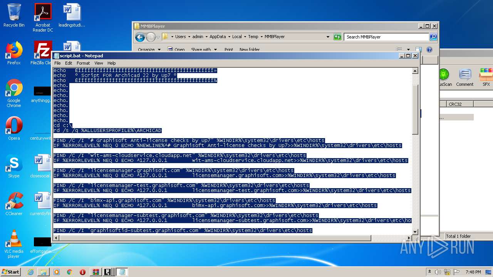The height and width of the screenshot is (277, 493).
Task: Click Print in the Explorer toolbar
Action: point(229,50)
